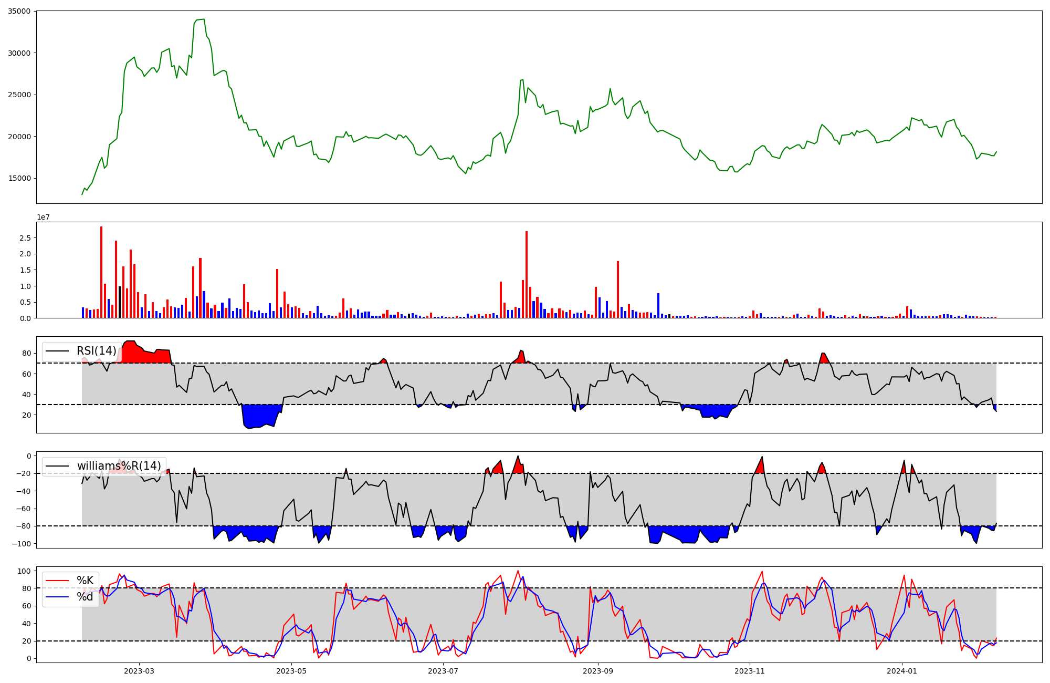1050x683 pixels.
Task: Click the blue %d legend line swatch
Action: 57,597
